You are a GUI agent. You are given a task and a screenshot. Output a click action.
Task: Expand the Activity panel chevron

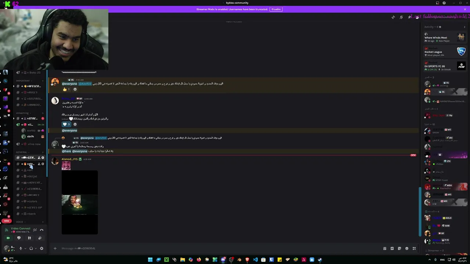pos(464,27)
